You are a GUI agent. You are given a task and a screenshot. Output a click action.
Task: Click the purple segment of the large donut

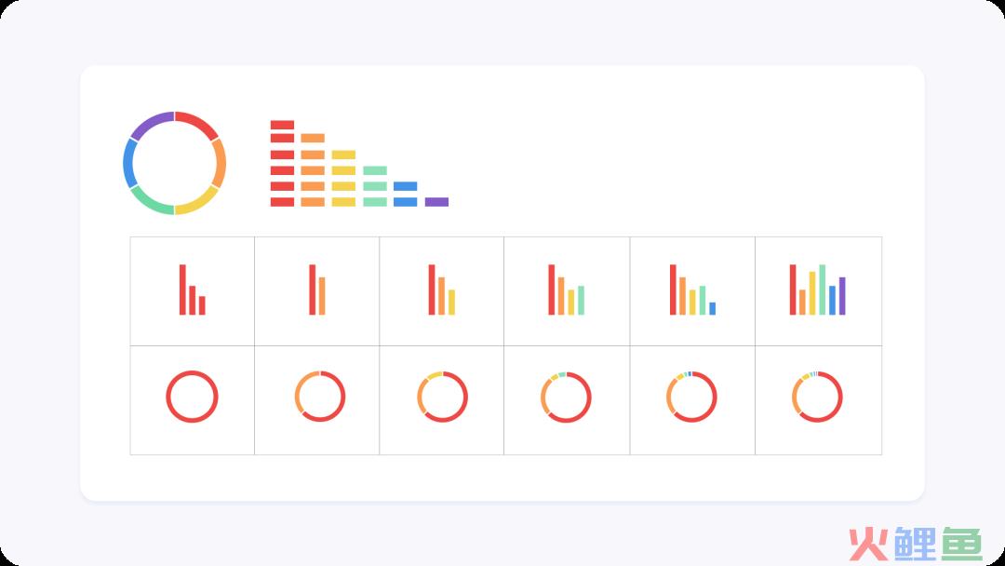click(x=149, y=124)
